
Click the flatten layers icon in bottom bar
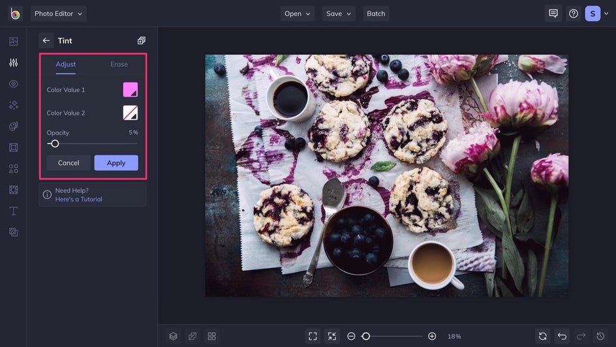tap(192, 336)
